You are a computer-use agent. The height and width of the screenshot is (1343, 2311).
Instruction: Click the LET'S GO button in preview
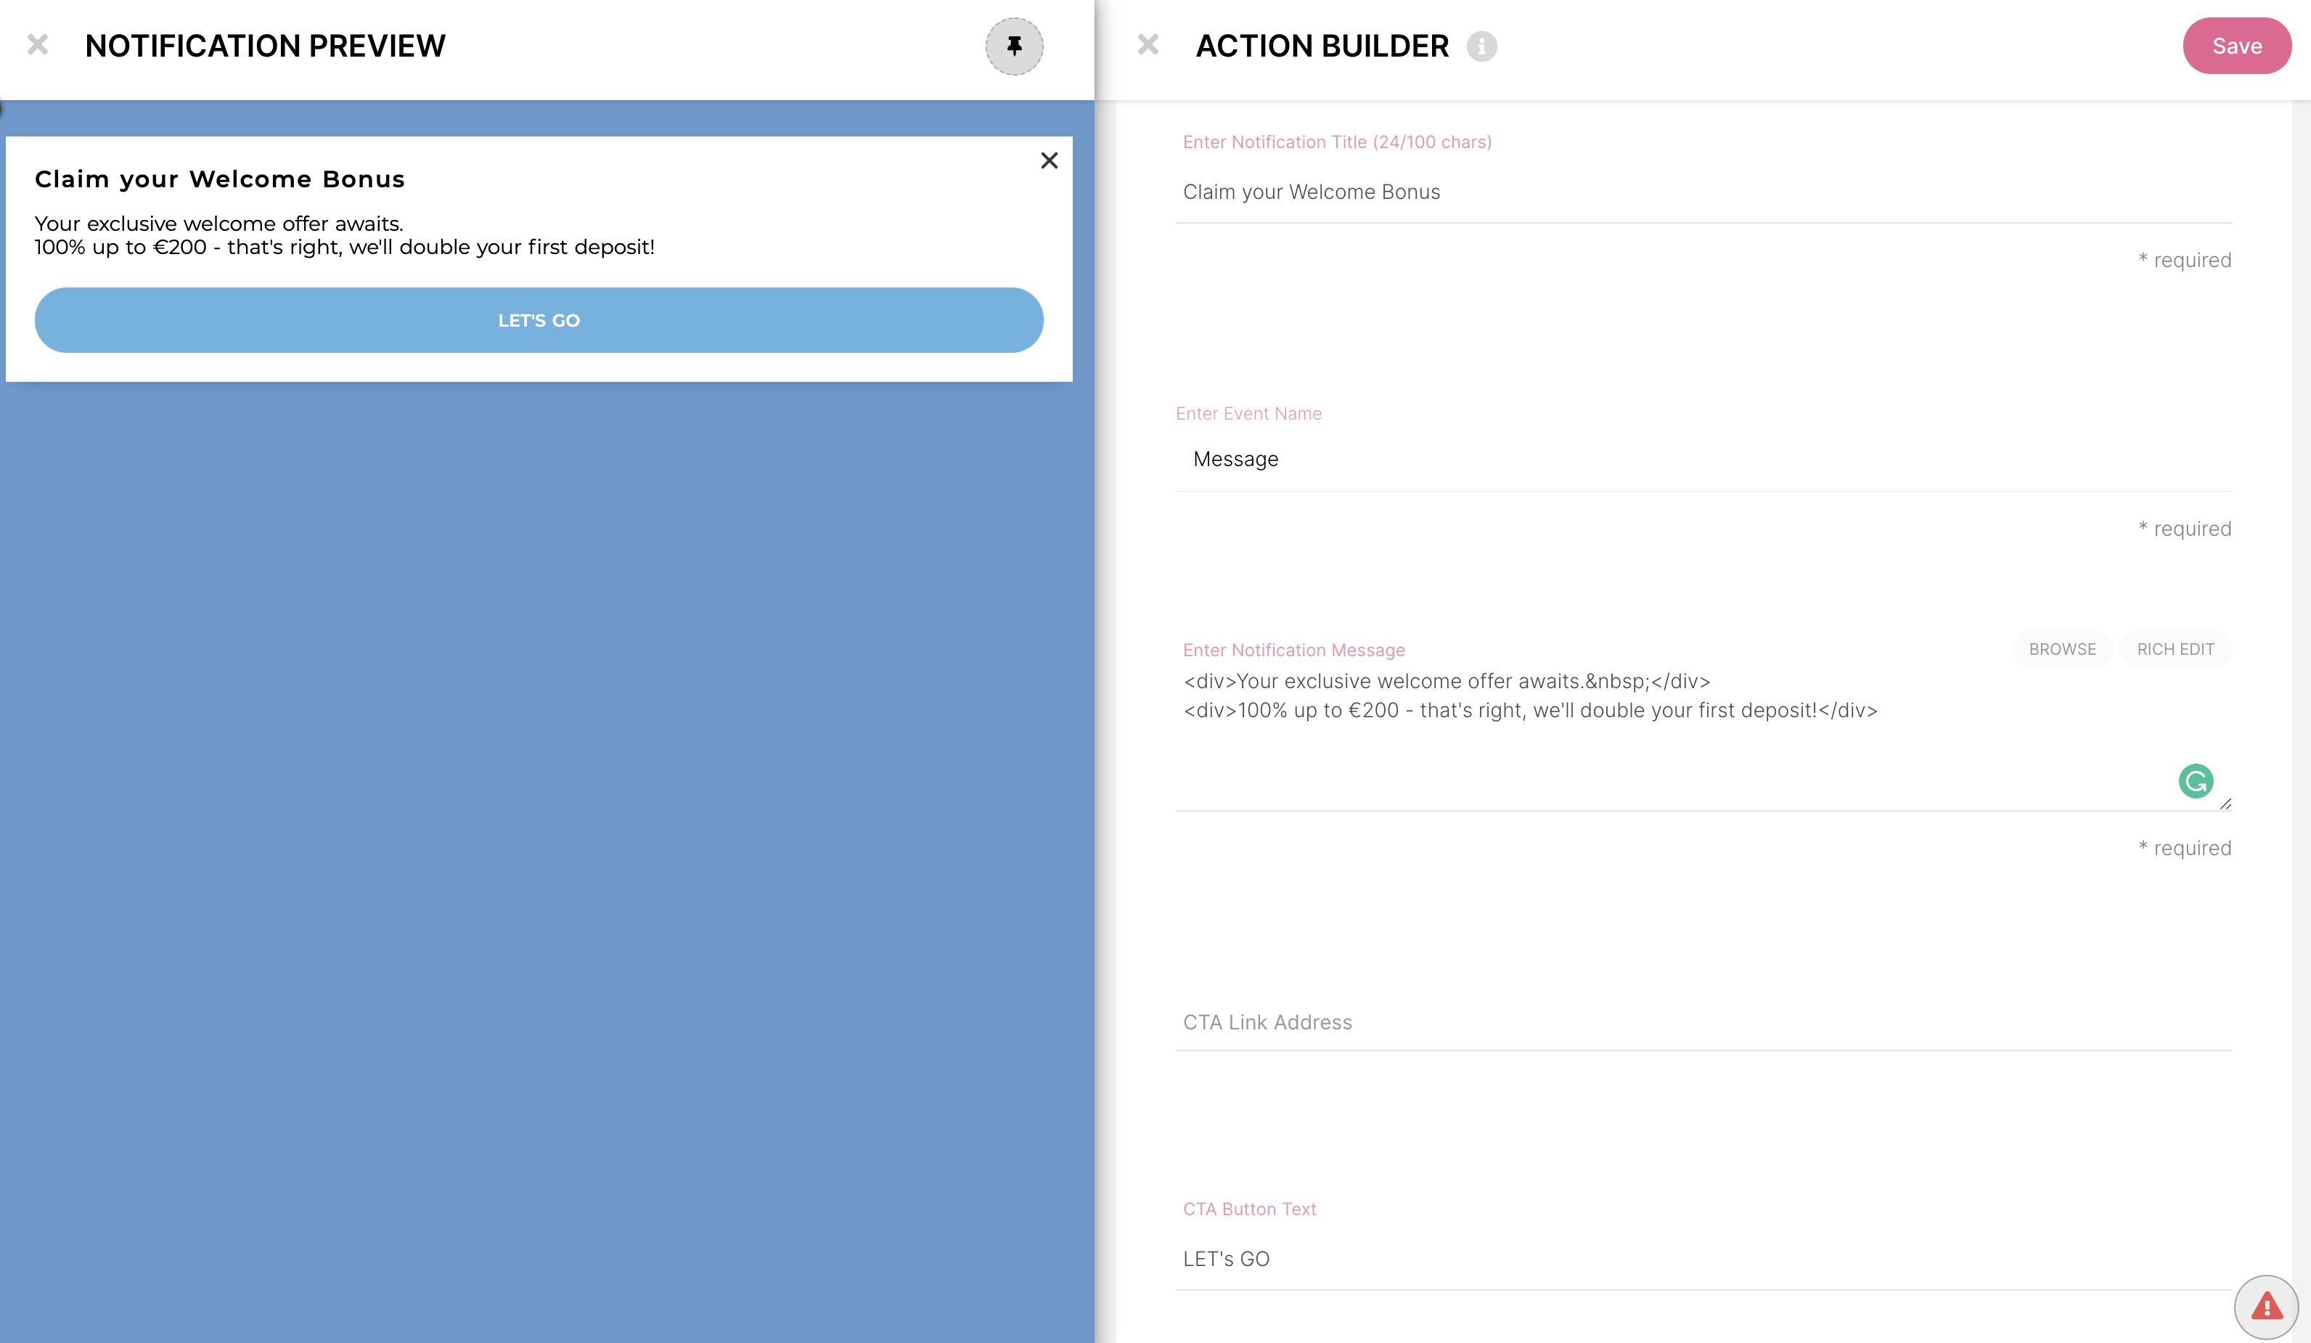point(539,320)
